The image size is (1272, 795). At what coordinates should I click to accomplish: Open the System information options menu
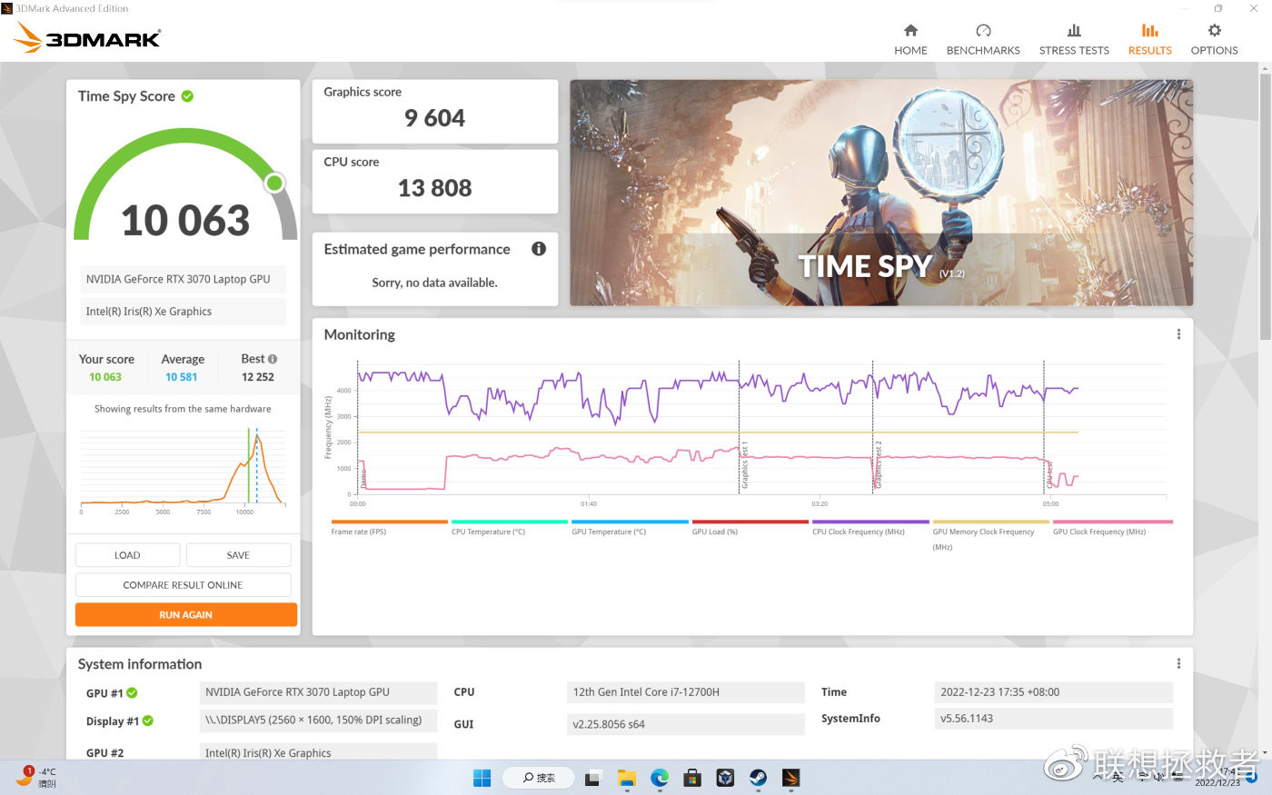pos(1178,664)
